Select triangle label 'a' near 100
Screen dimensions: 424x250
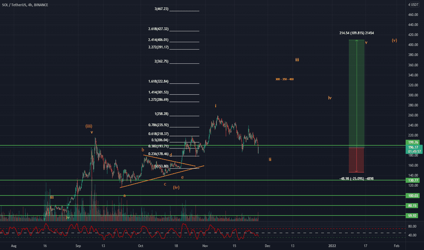(124, 195)
